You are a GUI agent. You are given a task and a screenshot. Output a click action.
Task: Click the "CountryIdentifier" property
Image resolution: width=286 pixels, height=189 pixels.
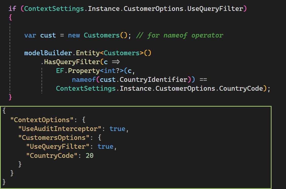point(154,80)
